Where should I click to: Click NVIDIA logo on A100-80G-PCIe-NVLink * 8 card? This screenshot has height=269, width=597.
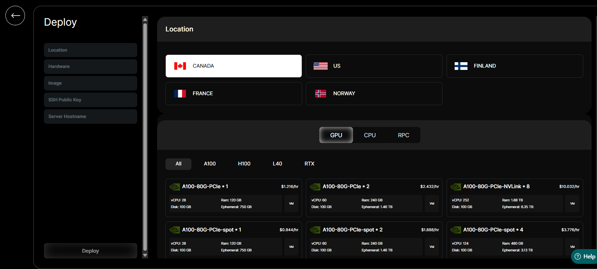tap(456, 187)
